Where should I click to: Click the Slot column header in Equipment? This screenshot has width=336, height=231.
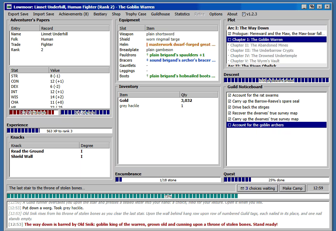[x=131, y=28]
